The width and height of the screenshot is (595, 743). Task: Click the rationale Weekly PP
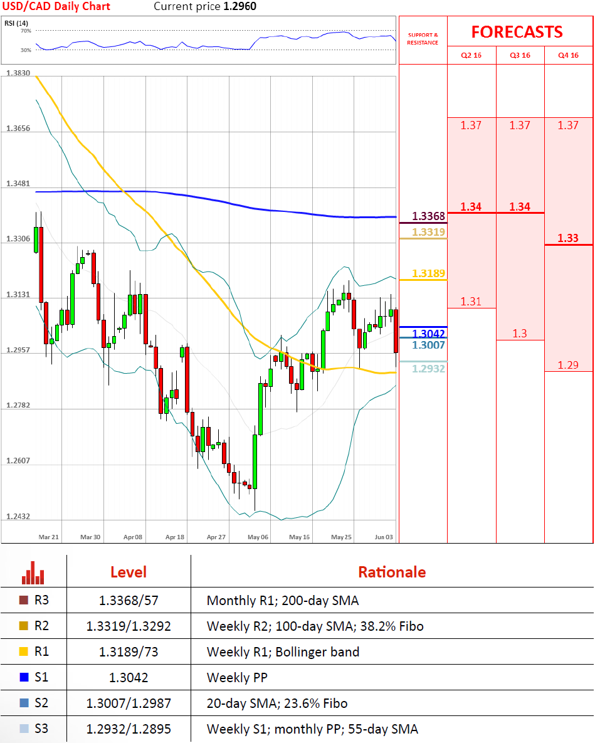coord(237,678)
